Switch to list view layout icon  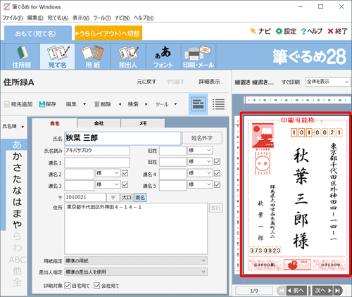(x=218, y=104)
